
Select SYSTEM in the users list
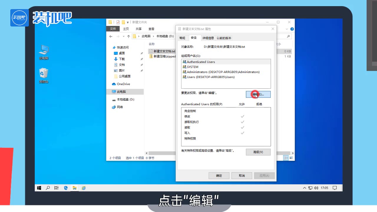point(192,67)
